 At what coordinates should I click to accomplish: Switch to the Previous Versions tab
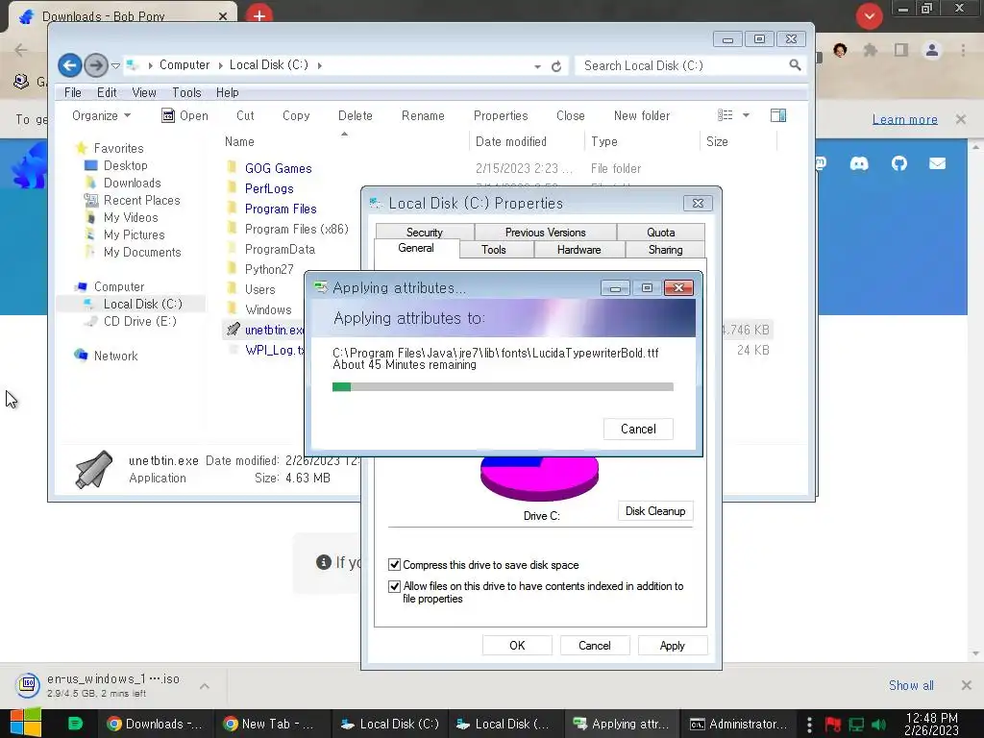(545, 233)
